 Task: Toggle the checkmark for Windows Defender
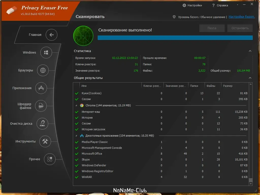(x=77, y=166)
